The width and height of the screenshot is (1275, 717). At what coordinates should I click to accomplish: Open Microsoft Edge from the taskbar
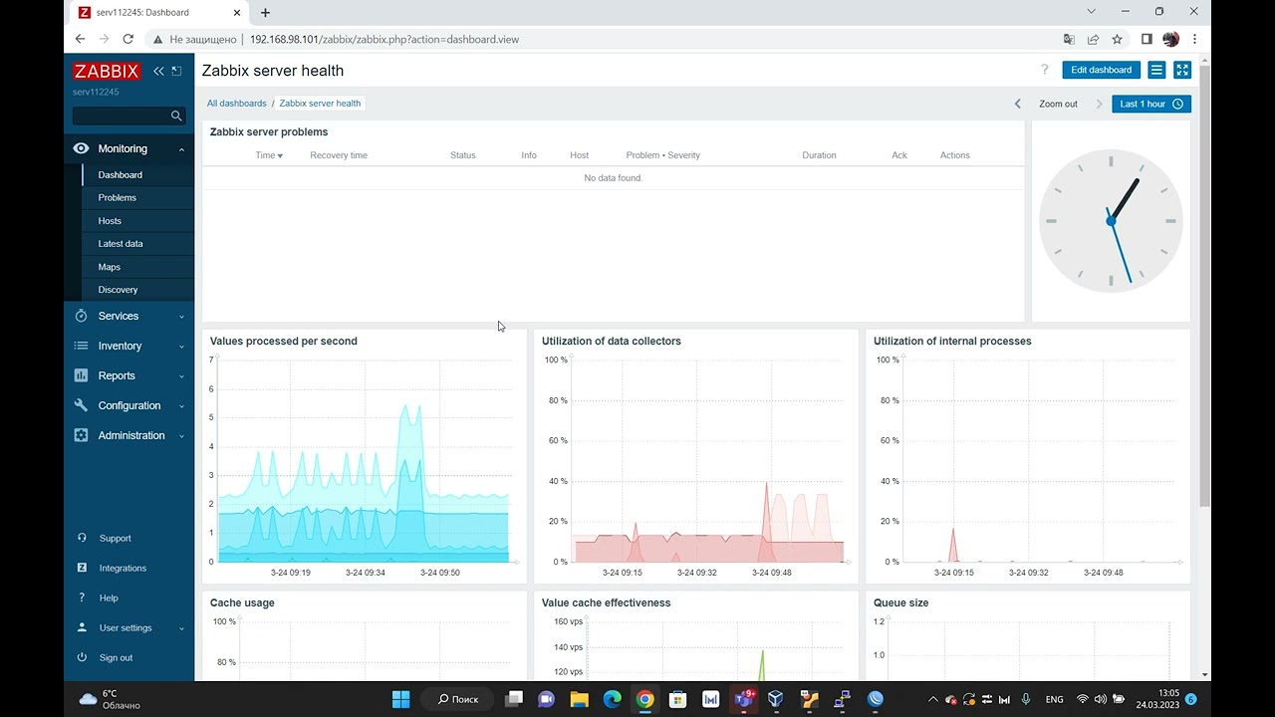(612, 699)
